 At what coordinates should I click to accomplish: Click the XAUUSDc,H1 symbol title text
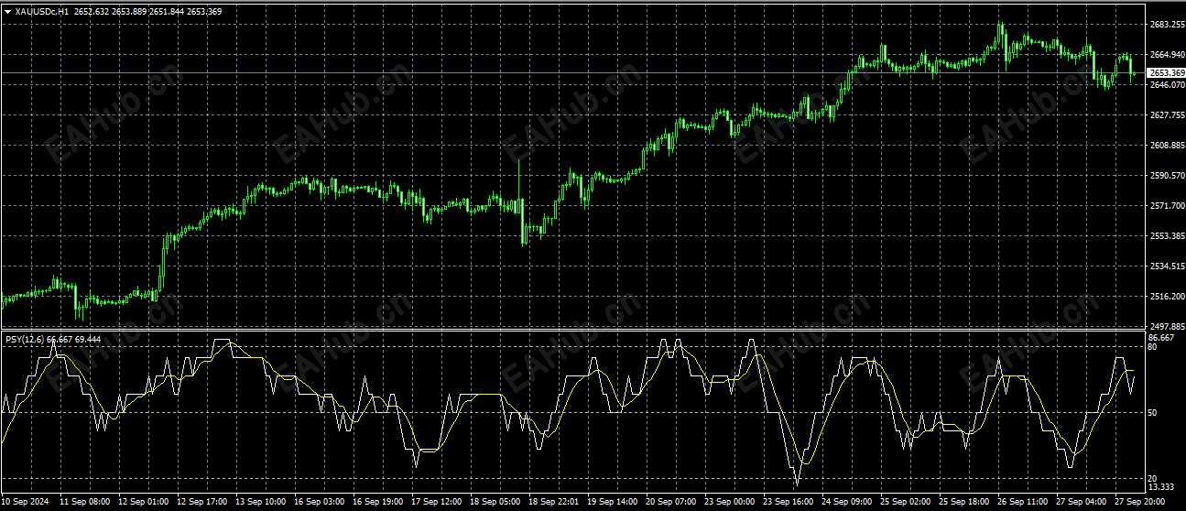point(42,11)
